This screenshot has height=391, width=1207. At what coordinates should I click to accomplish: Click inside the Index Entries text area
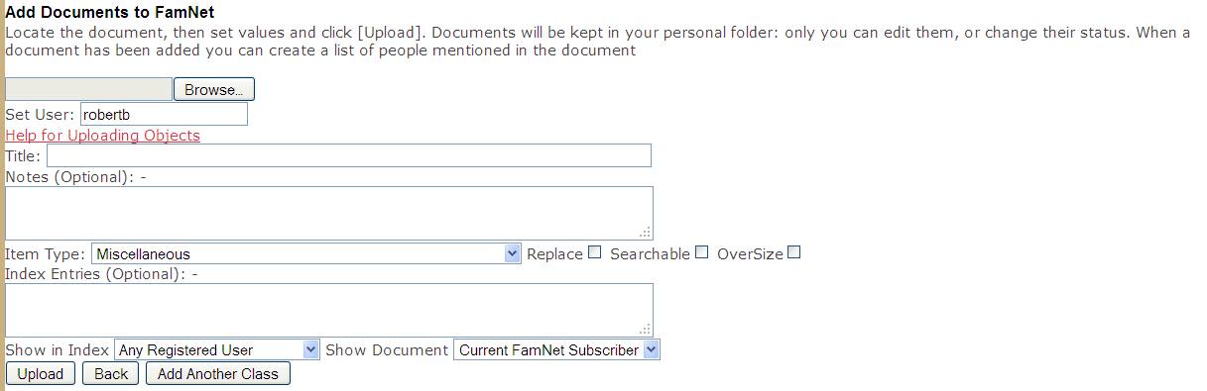click(x=329, y=310)
